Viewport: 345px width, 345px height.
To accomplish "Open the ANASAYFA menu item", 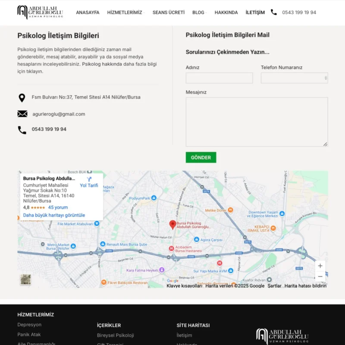I will 88,13.
